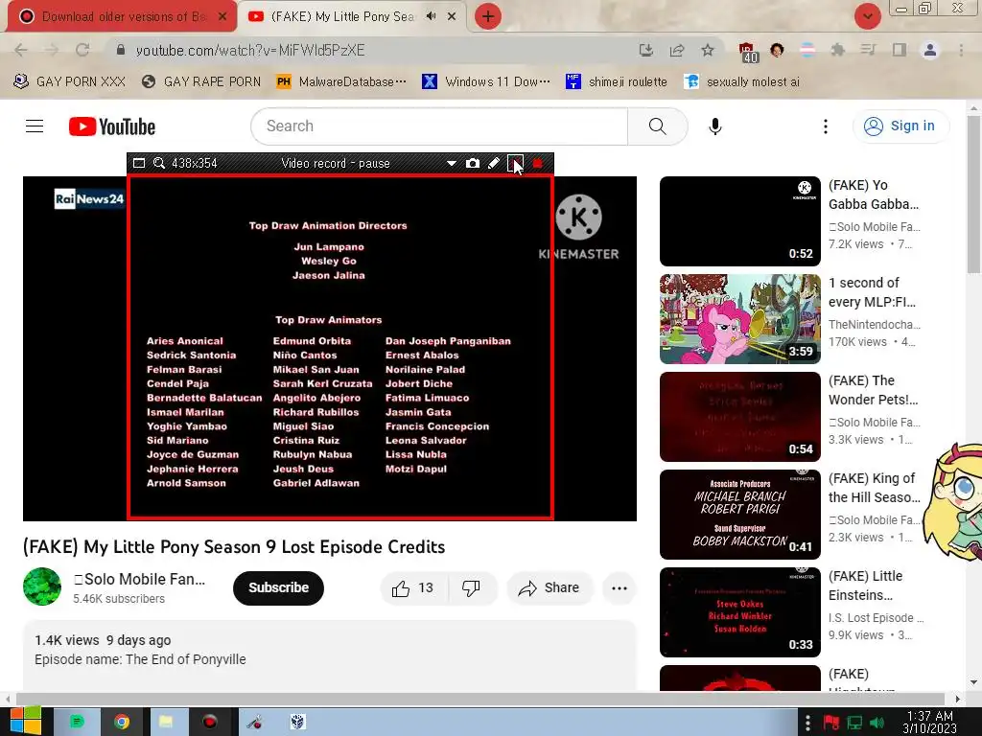982x736 pixels.
Task: Open the green clover channel avatar
Action: [42, 586]
